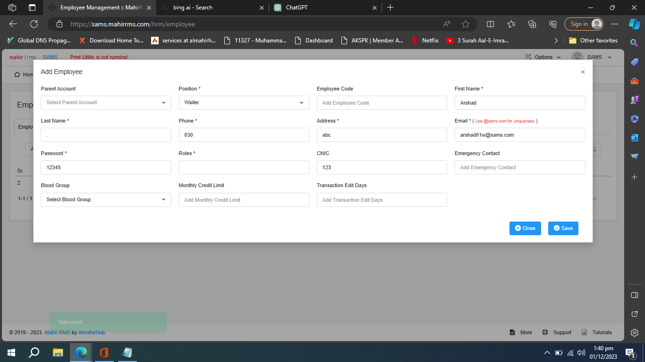Image resolution: width=645 pixels, height=362 pixels.
Task: Open Support in the footer
Action: coord(557,332)
